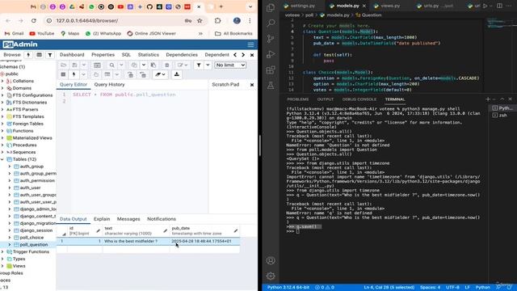Add a new terminal with plus icon
The width and height of the screenshot is (517, 291).
click(x=488, y=99)
